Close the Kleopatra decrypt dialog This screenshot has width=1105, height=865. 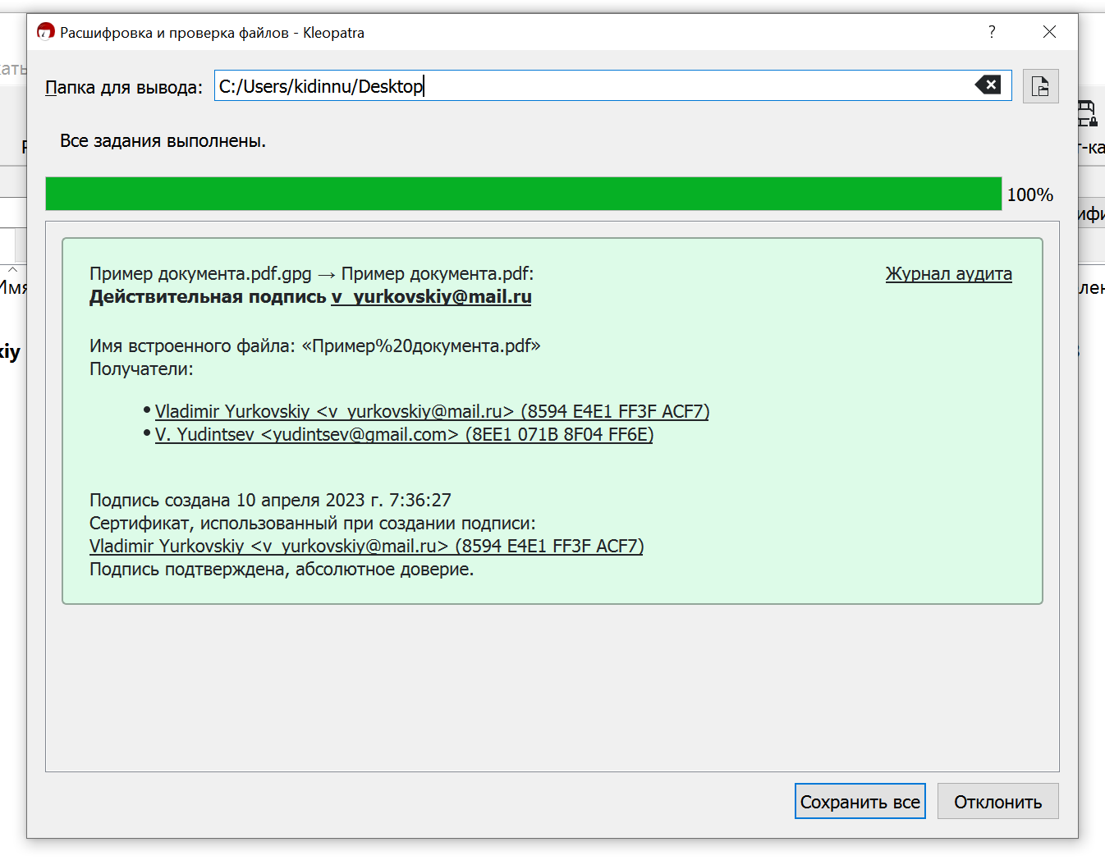click(x=1049, y=32)
